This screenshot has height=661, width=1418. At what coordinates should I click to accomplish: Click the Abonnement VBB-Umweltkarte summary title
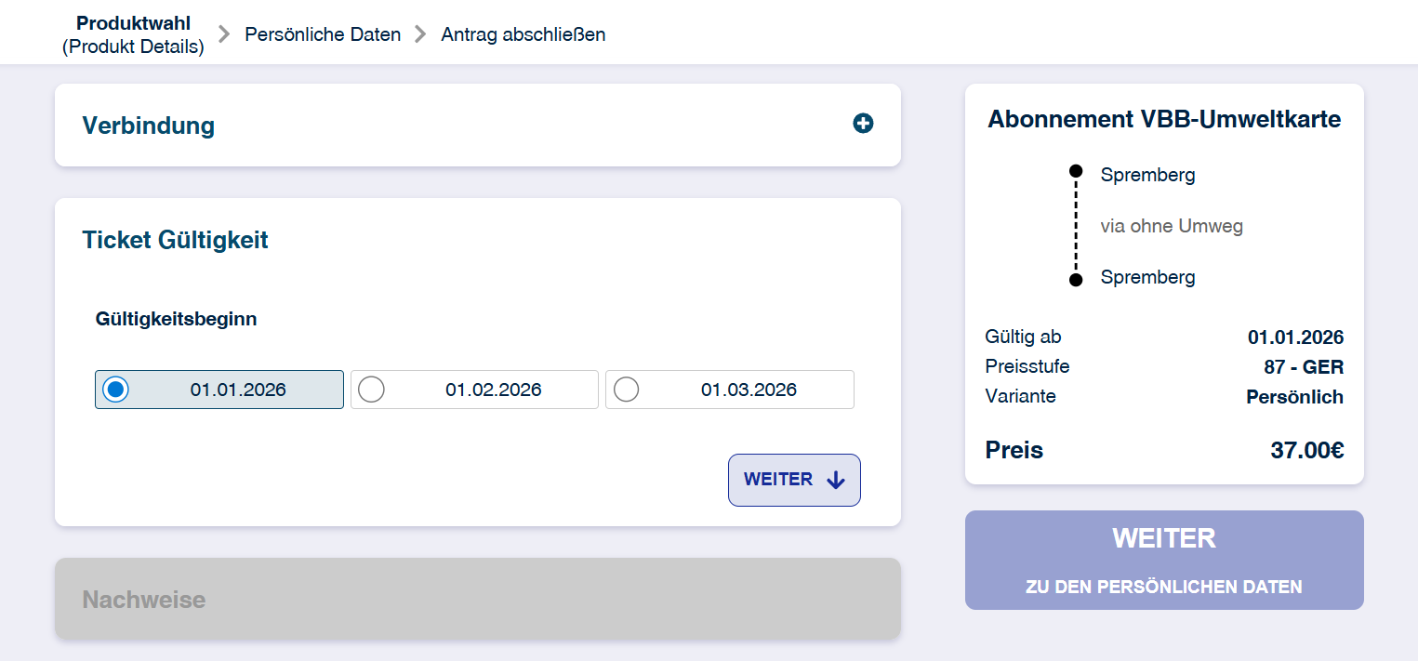(1164, 119)
